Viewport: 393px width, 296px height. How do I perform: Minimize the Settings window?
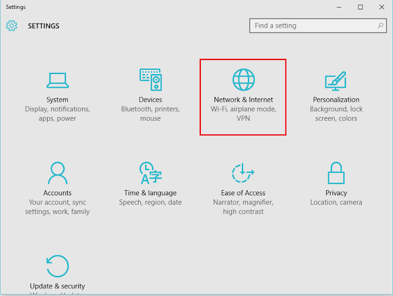click(x=339, y=7)
